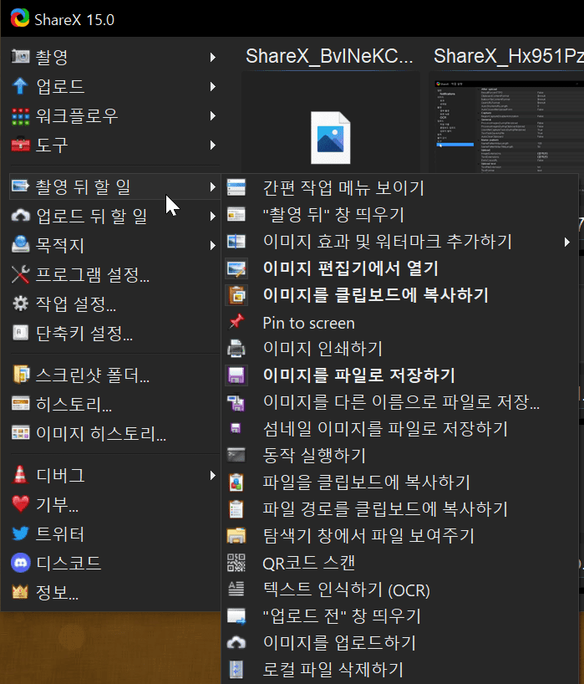
Task: Open 프로그램 설정... menu entry
Action: point(114,275)
